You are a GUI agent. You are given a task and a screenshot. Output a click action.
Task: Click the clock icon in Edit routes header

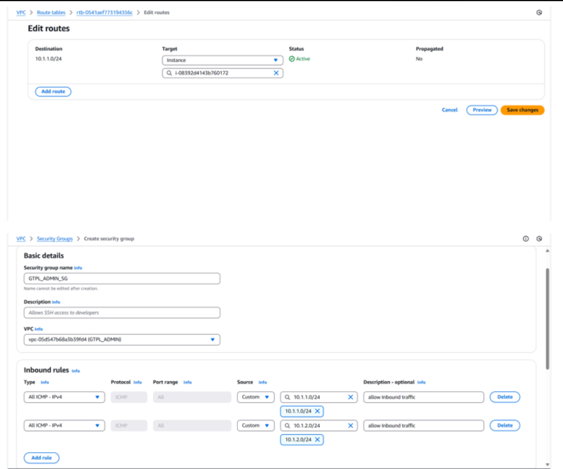[x=539, y=12]
